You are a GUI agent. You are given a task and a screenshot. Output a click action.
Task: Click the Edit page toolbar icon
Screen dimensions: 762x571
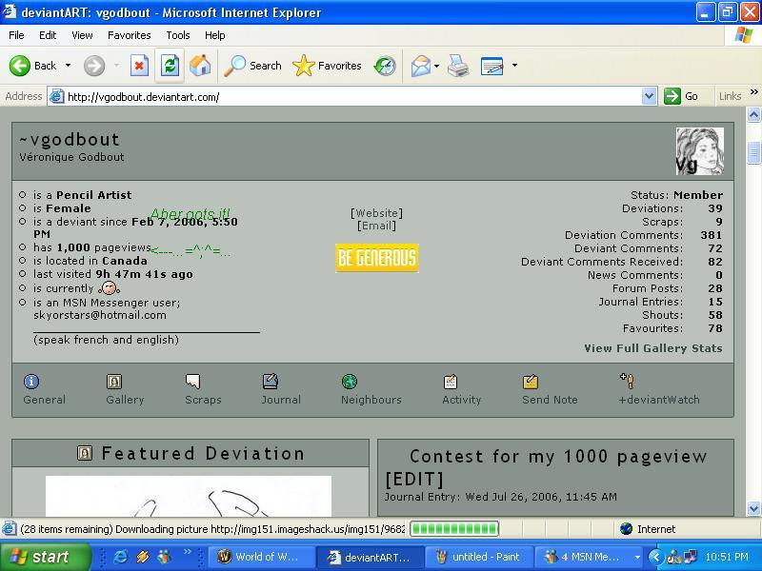coord(491,66)
